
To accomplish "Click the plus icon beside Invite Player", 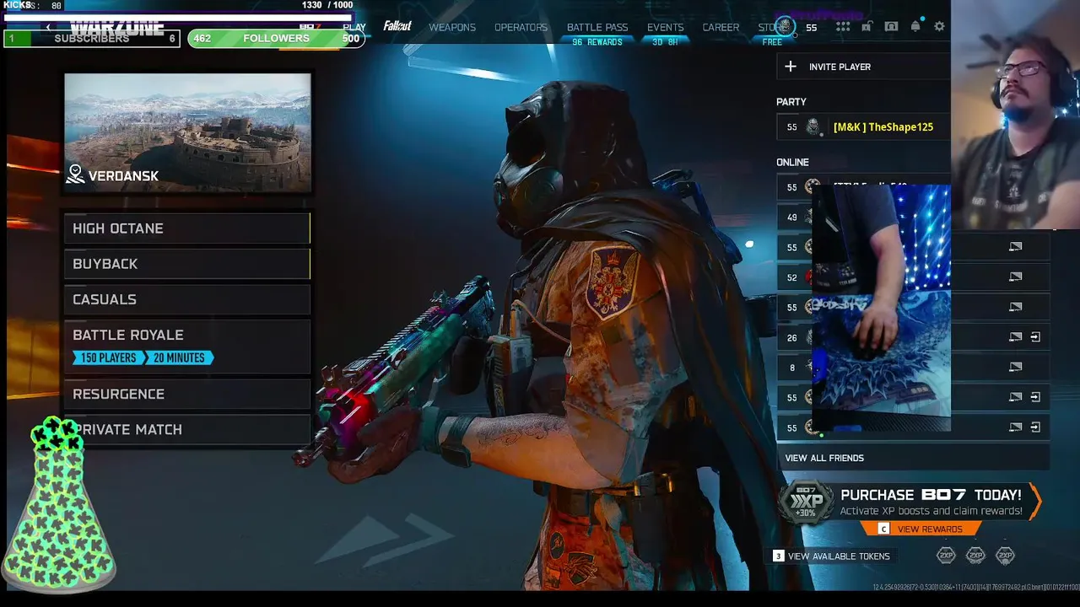I will [790, 67].
